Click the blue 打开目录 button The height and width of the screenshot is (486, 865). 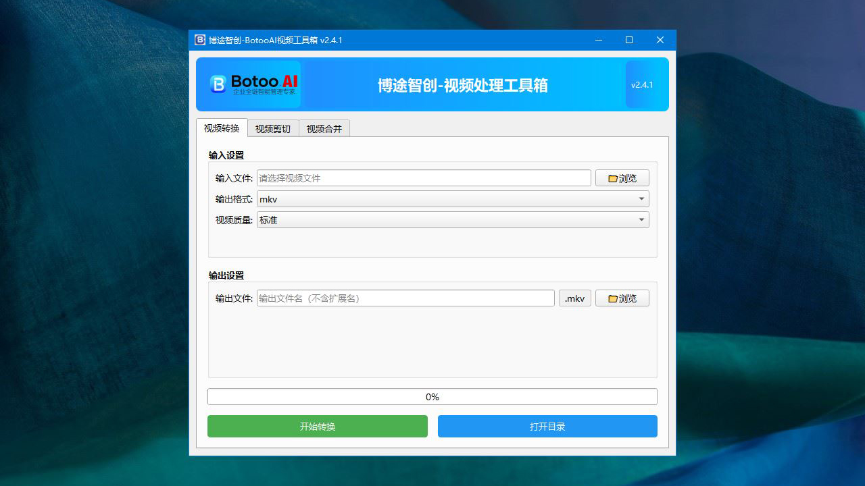[x=547, y=426]
